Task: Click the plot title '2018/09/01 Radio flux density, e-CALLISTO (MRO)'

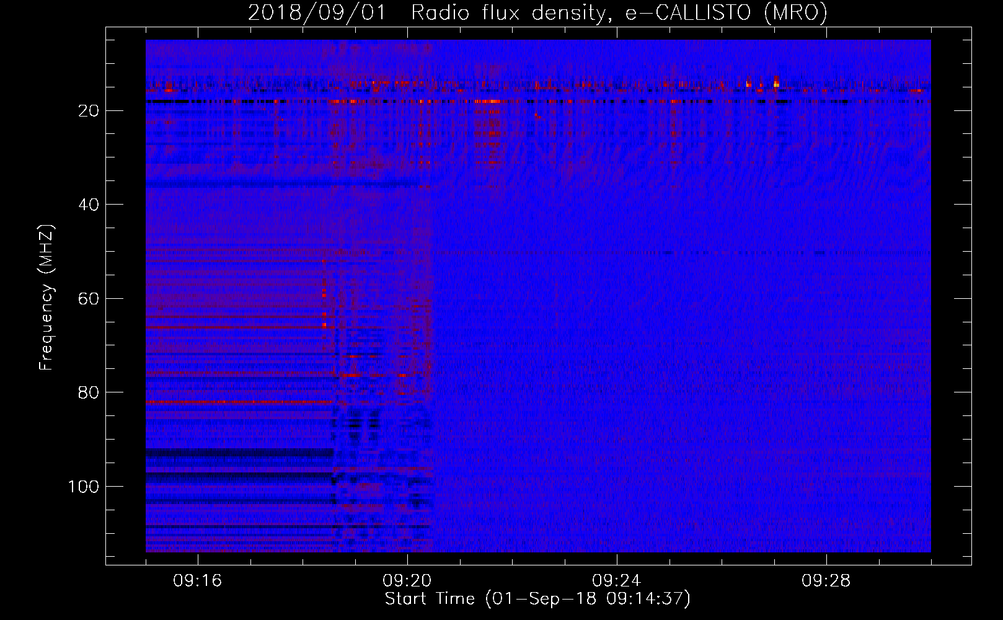Action: tap(537, 12)
